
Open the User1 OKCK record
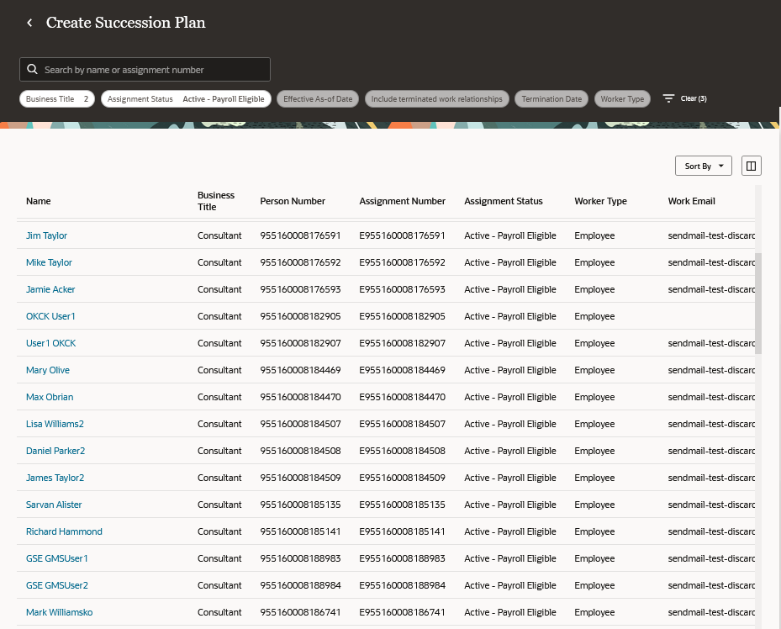click(x=50, y=343)
